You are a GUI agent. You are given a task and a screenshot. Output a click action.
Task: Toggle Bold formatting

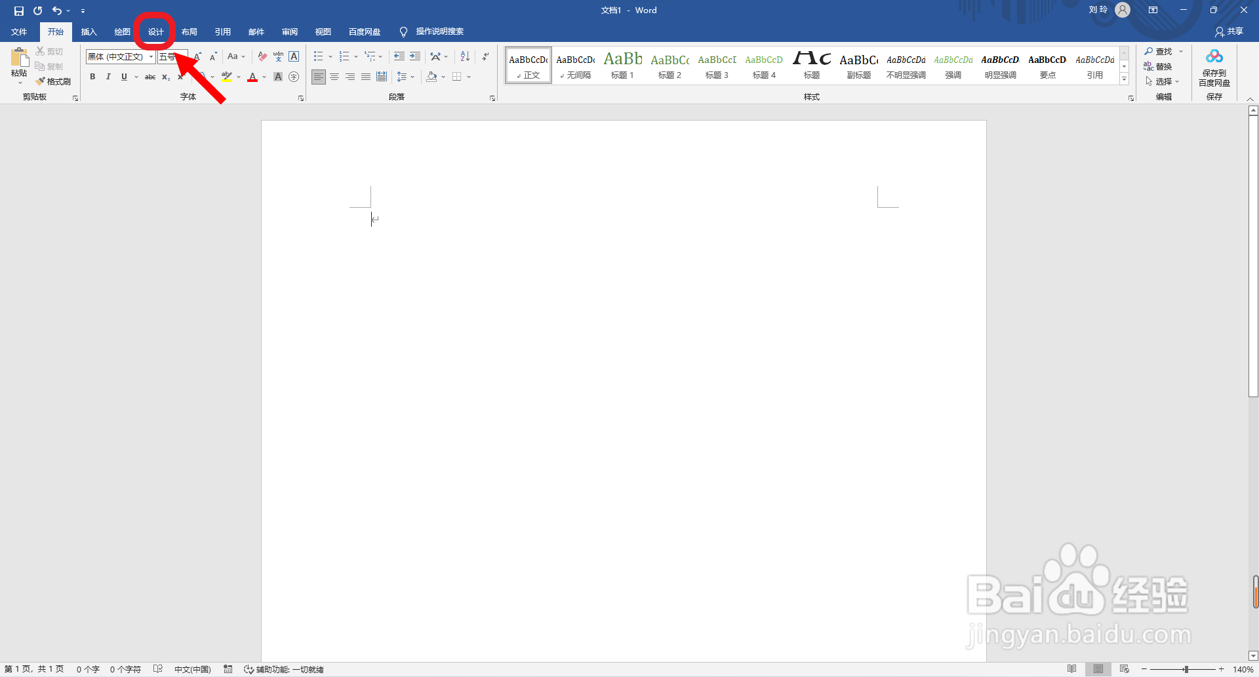pos(92,77)
